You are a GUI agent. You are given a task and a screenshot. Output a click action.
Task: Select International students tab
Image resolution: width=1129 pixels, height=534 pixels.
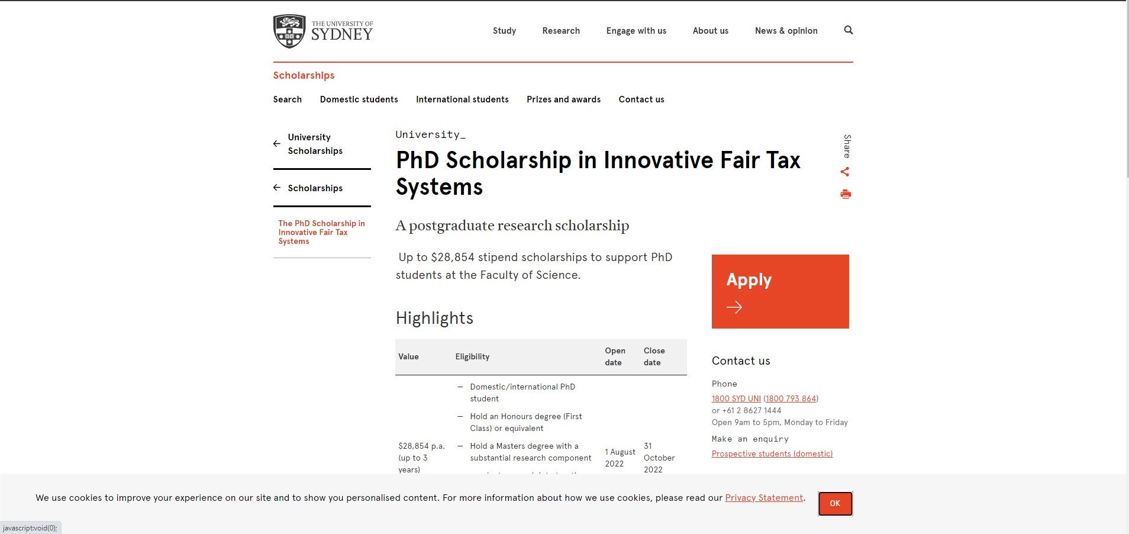pos(462,99)
